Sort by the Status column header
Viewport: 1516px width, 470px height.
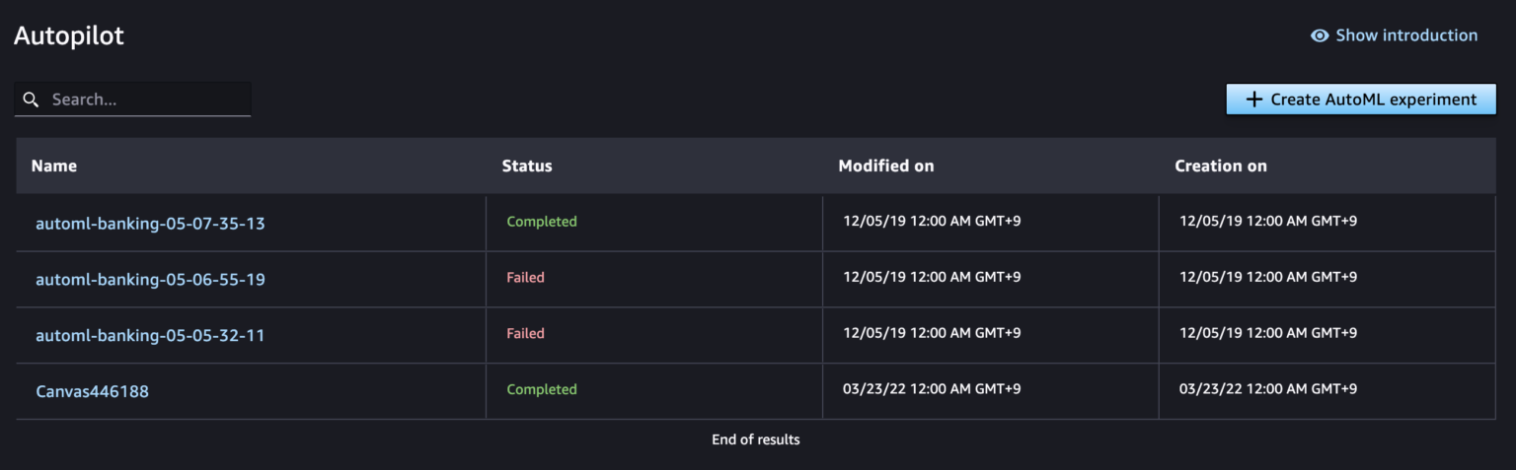click(527, 167)
